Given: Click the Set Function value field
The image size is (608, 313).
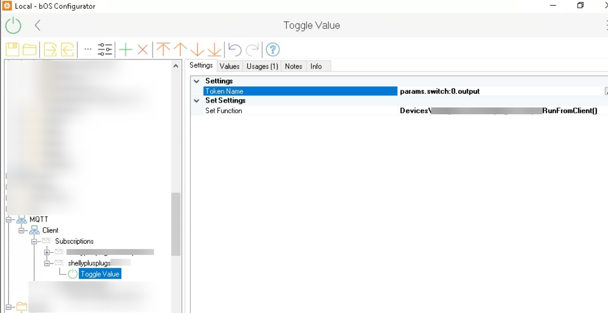Looking at the screenshot, I should pos(499,111).
